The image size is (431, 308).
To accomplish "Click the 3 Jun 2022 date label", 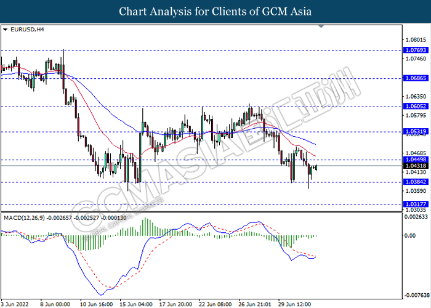I will tap(15, 304).
